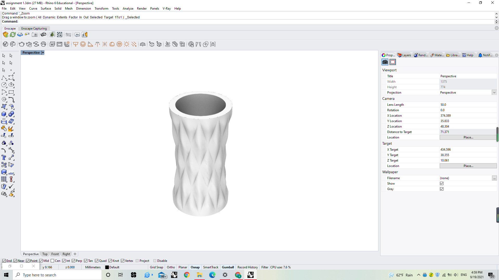
Task: Start Enscape from the toolbar
Action: (5, 34)
